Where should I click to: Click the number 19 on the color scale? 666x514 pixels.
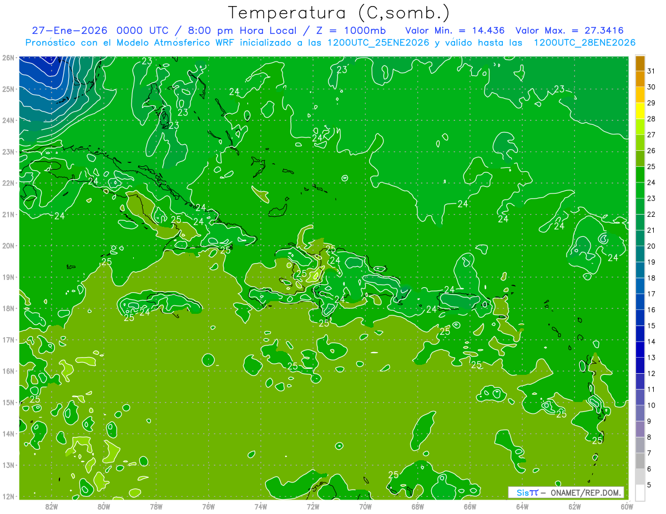pyautogui.click(x=651, y=262)
